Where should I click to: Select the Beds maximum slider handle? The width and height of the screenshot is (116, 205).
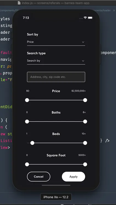(85, 143)
